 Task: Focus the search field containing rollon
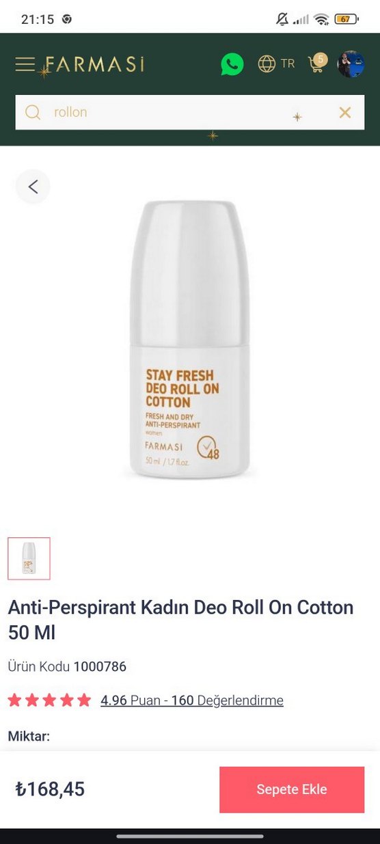tap(190, 112)
